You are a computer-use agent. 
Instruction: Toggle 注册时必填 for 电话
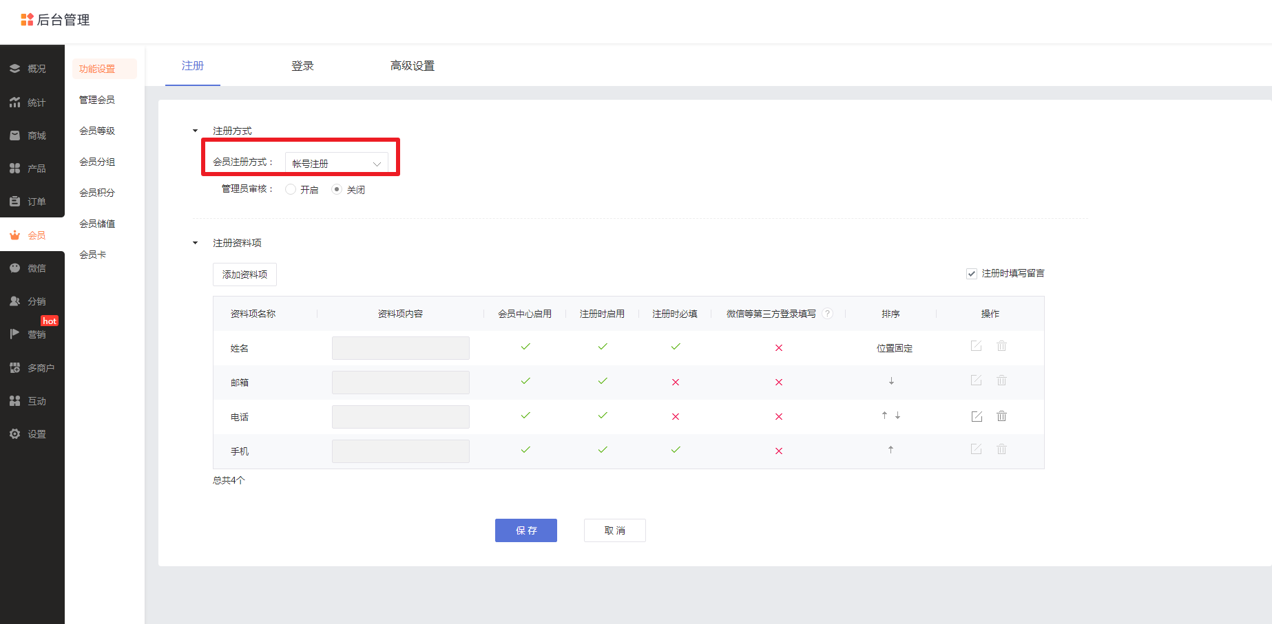tap(676, 417)
